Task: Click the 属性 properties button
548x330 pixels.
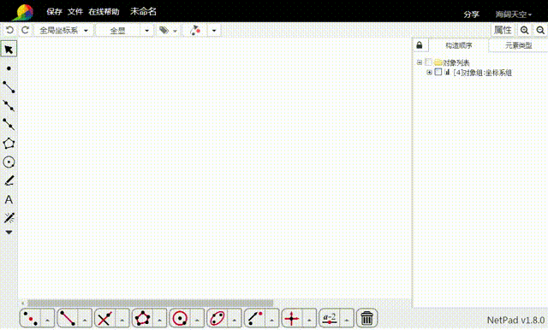Action: click(503, 30)
